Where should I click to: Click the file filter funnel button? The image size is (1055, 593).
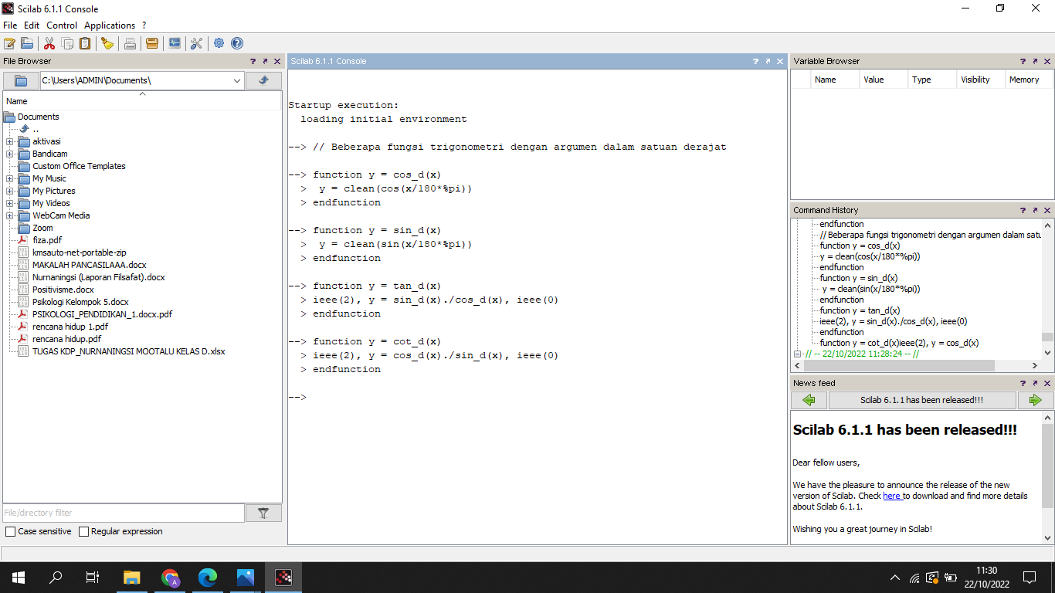tap(263, 513)
